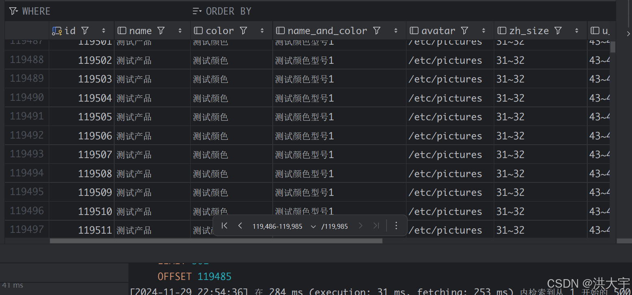Click id cell 119508
Screen dimensions: 632x295
(x=82, y=174)
